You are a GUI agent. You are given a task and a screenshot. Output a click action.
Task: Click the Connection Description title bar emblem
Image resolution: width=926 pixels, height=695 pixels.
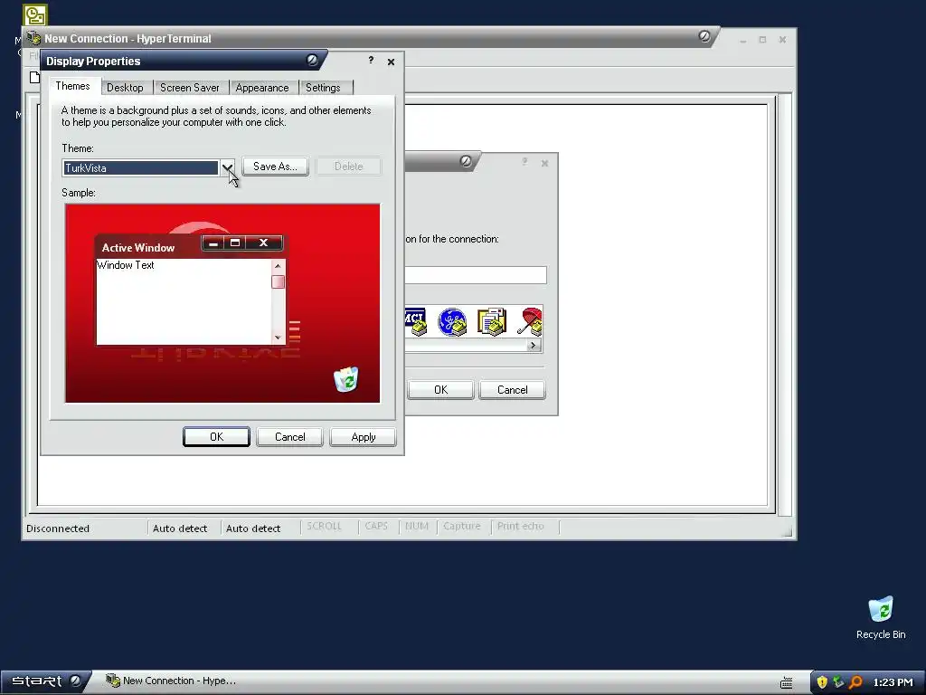pyautogui.click(x=466, y=161)
